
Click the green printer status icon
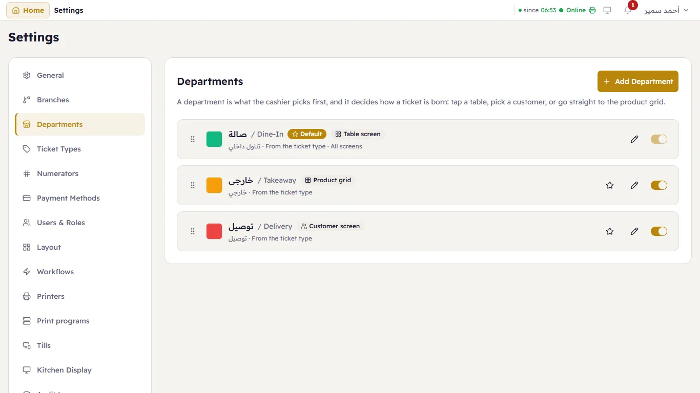click(x=592, y=10)
